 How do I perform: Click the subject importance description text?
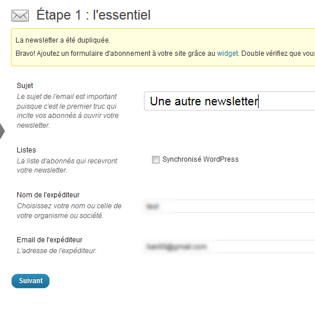coord(68,111)
